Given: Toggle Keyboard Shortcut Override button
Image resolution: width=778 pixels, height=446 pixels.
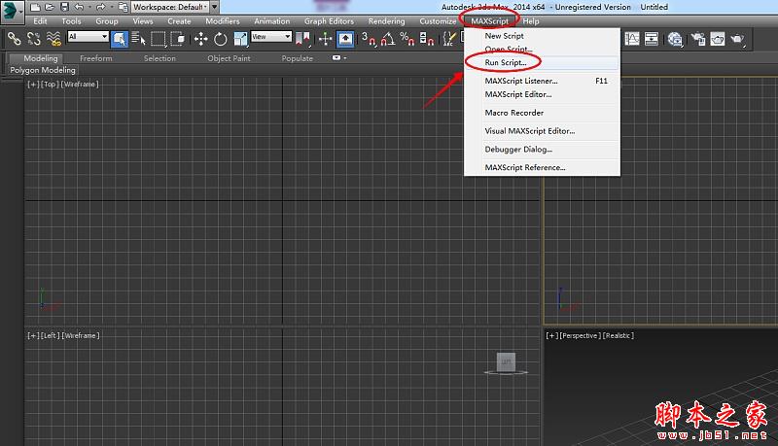Looking at the screenshot, I should (345, 39).
